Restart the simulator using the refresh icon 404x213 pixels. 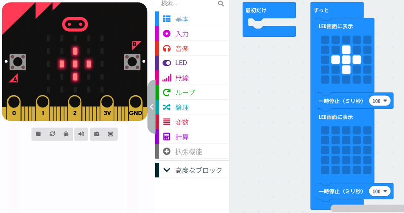click(52, 134)
